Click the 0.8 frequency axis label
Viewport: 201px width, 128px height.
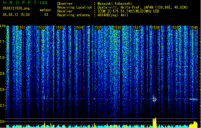[x=3, y=90]
